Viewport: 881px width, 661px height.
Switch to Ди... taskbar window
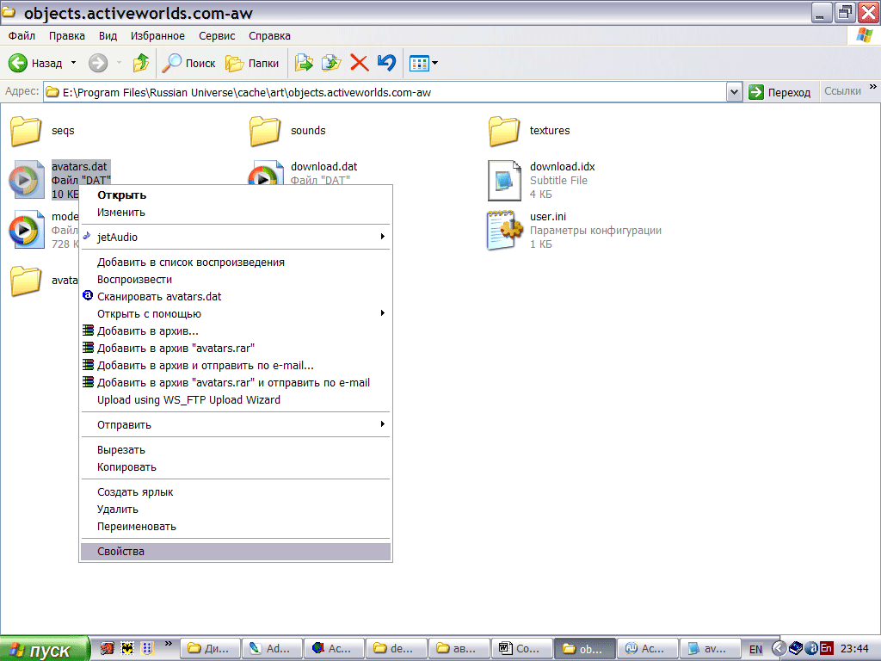210,649
